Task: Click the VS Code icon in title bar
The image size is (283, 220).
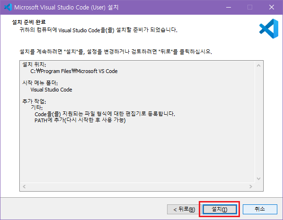Action: point(8,7)
